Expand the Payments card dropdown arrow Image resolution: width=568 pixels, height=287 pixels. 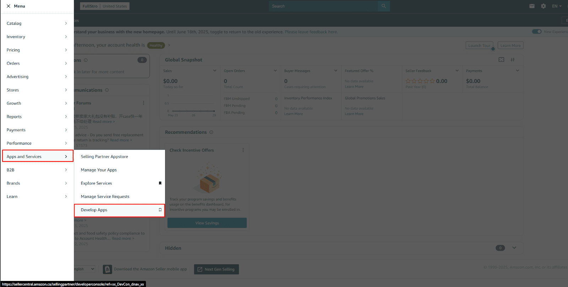pos(518,71)
